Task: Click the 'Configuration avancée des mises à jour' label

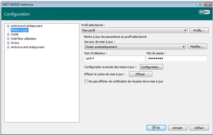Action: pyautogui.click(x=110, y=67)
